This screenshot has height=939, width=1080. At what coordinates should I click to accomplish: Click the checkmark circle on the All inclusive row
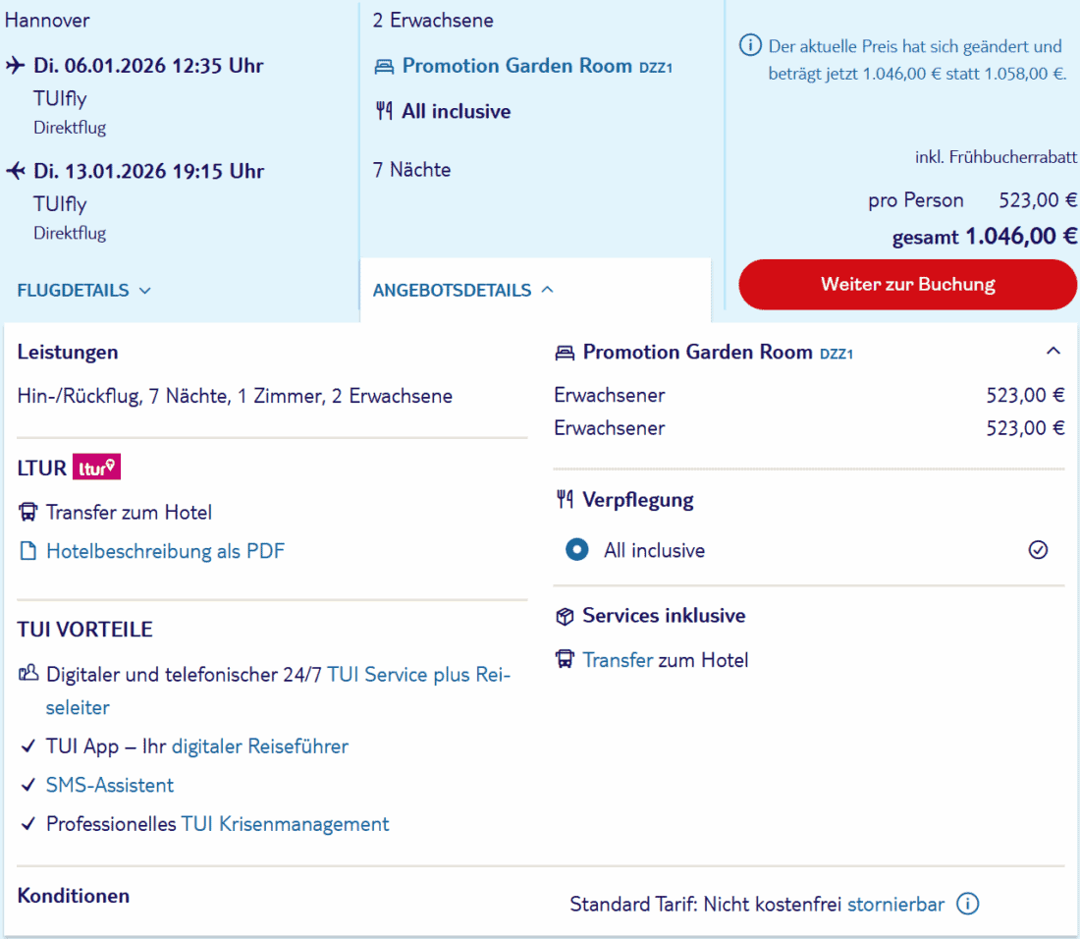1038,550
